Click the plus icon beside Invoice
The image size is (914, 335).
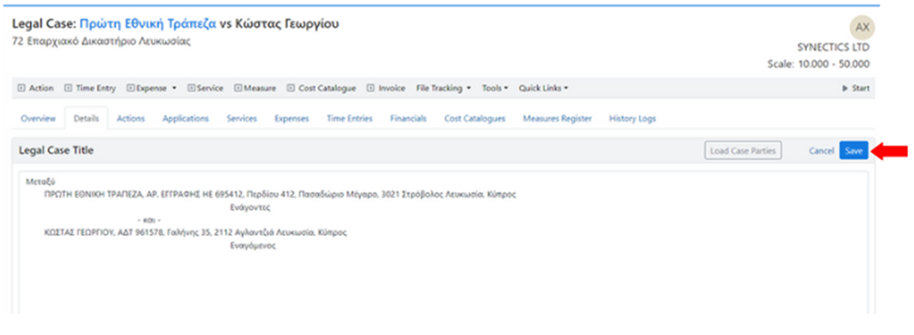pyautogui.click(x=370, y=88)
